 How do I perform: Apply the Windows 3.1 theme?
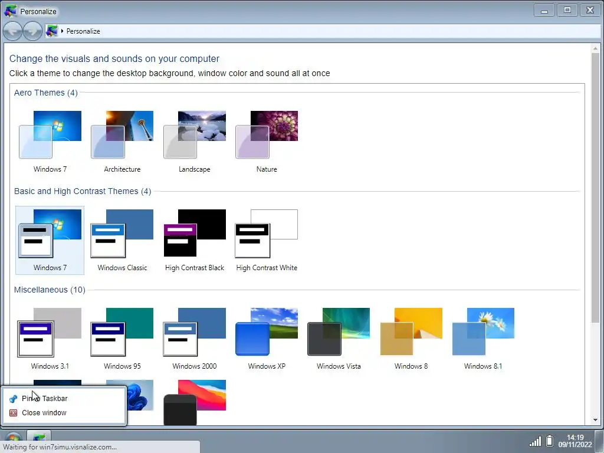point(50,339)
